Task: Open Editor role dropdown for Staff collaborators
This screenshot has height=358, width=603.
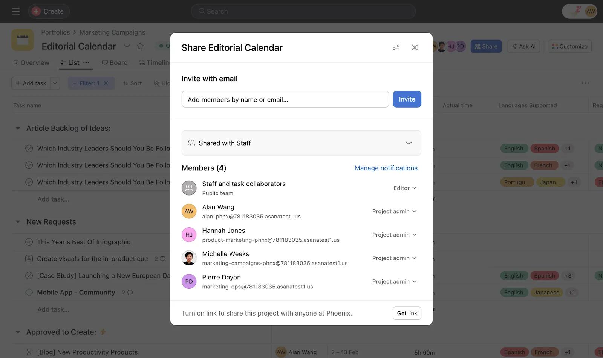Action: pyautogui.click(x=405, y=188)
